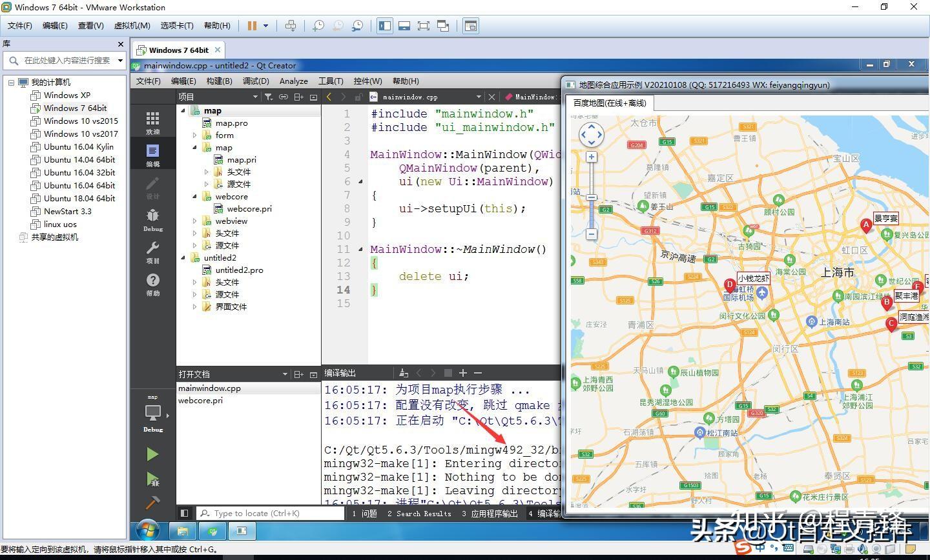Click map zoom slider handle
Image resolution: width=930 pixels, height=560 pixels.
pyautogui.click(x=592, y=197)
